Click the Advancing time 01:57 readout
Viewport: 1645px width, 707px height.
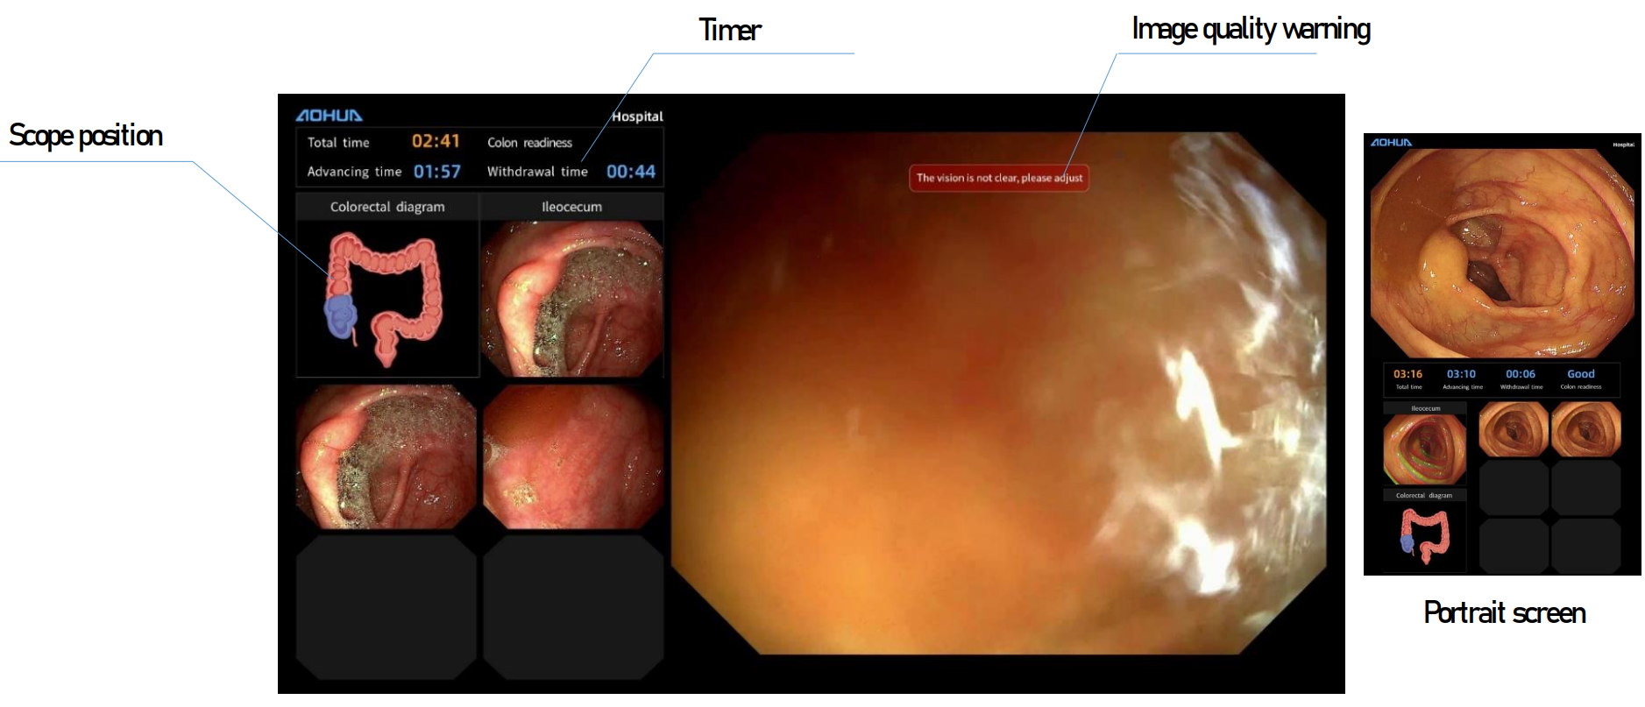(x=436, y=172)
